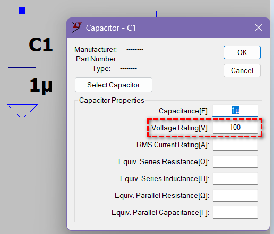Focus the Equiv. Series Inductance[H] field
Screen dimensions: 274x234
[235, 178]
